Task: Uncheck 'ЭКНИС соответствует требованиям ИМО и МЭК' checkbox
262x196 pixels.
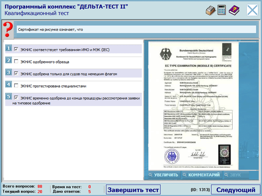Action: 16,49
